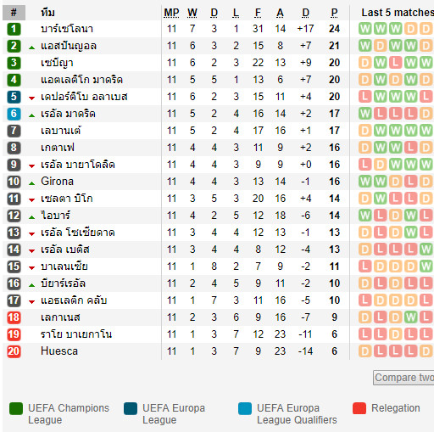The height and width of the screenshot is (432, 434).
Task: Click the Last 5 matches column header
Action: [x=398, y=13]
